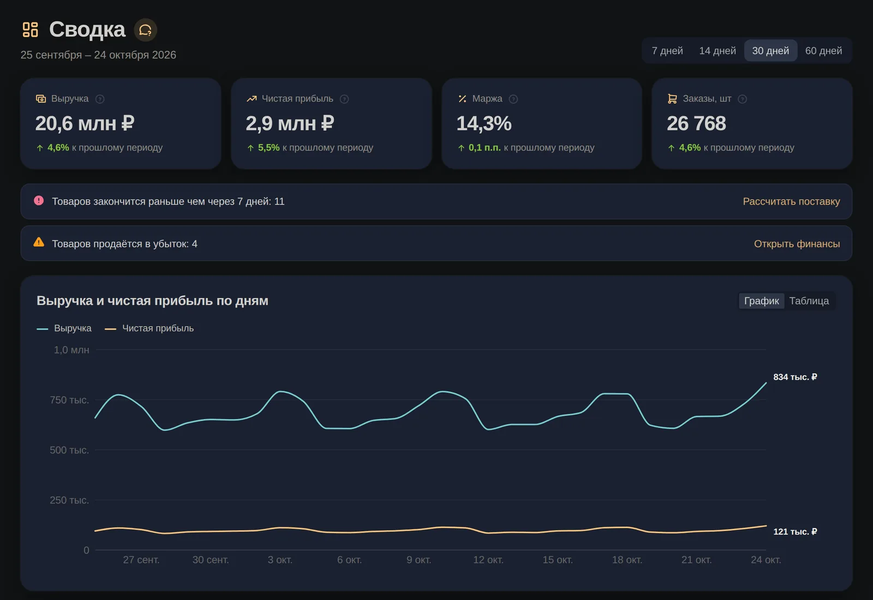This screenshot has width=873, height=600.
Task: Click the shopping cart icon in Заказы card
Action: click(672, 99)
